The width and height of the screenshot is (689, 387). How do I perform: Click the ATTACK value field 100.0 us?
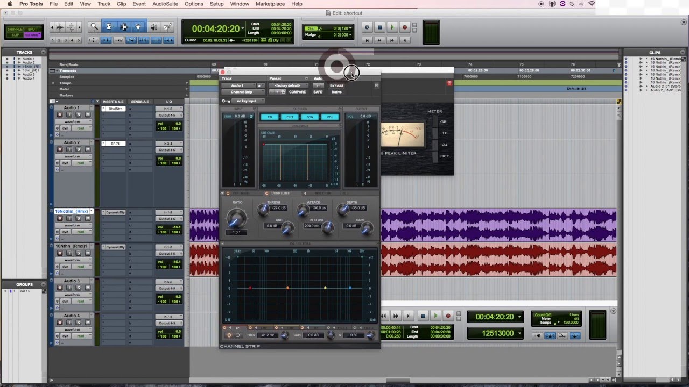point(319,208)
